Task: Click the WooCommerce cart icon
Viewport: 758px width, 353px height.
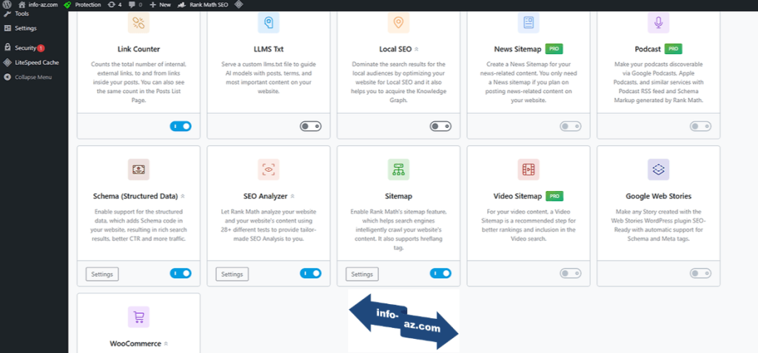Action: (x=138, y=317)
